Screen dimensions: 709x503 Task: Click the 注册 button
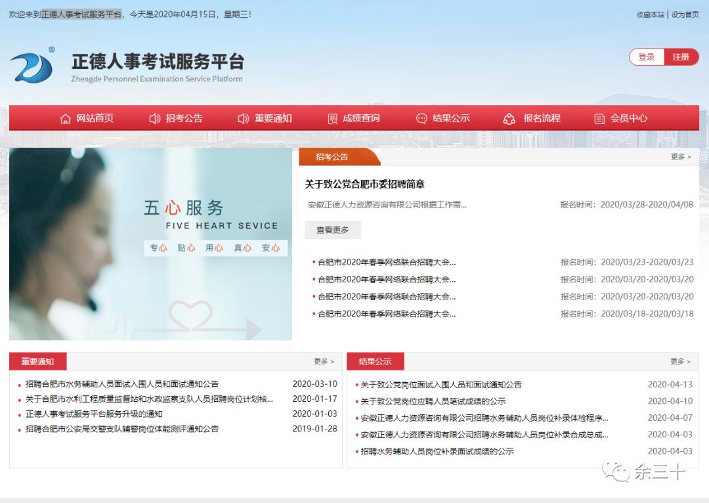click(682, 56)
